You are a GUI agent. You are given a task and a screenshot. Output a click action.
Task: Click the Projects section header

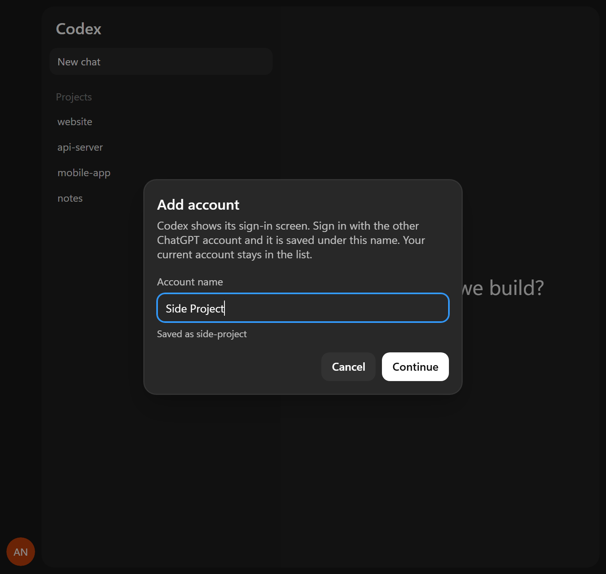74,97
